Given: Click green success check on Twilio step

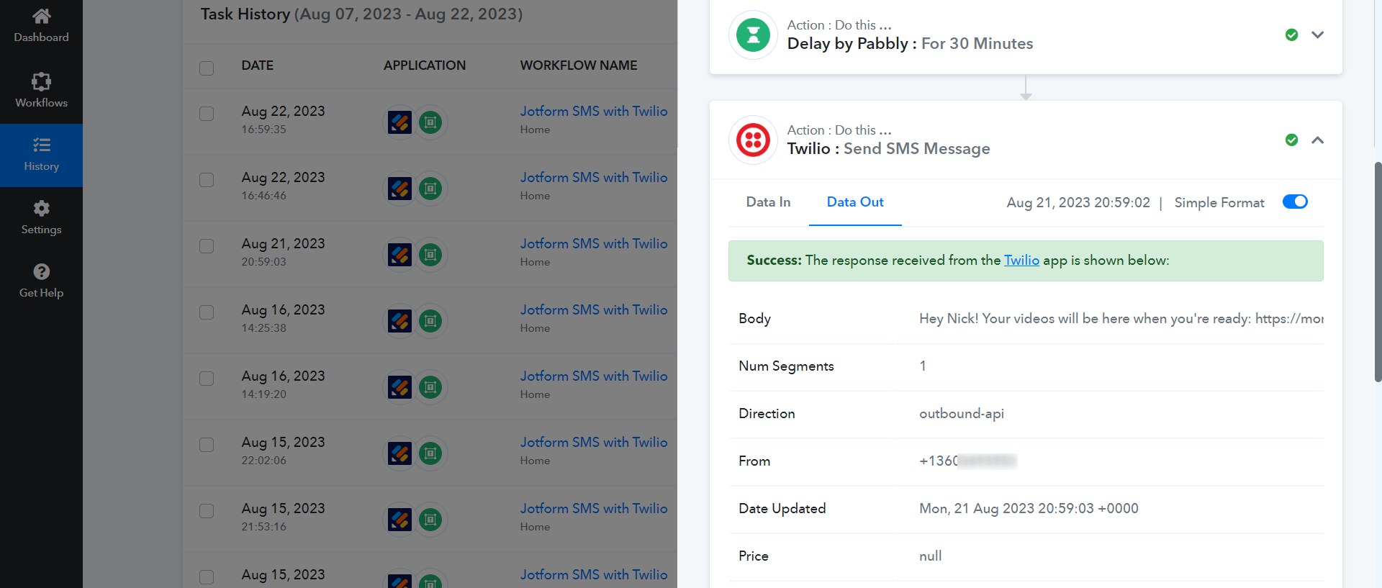Looking at the screenshot, I should click(x=1291, y=140).
